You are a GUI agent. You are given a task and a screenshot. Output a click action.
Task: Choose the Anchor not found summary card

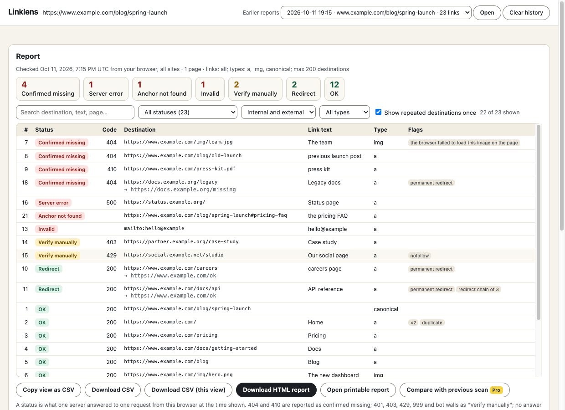click(x=162, y=89)
